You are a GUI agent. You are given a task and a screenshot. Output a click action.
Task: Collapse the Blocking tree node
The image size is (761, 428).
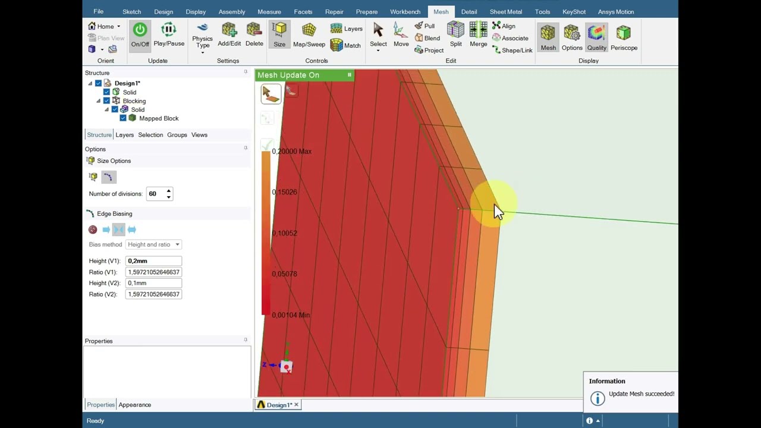(x=99, y=101)
